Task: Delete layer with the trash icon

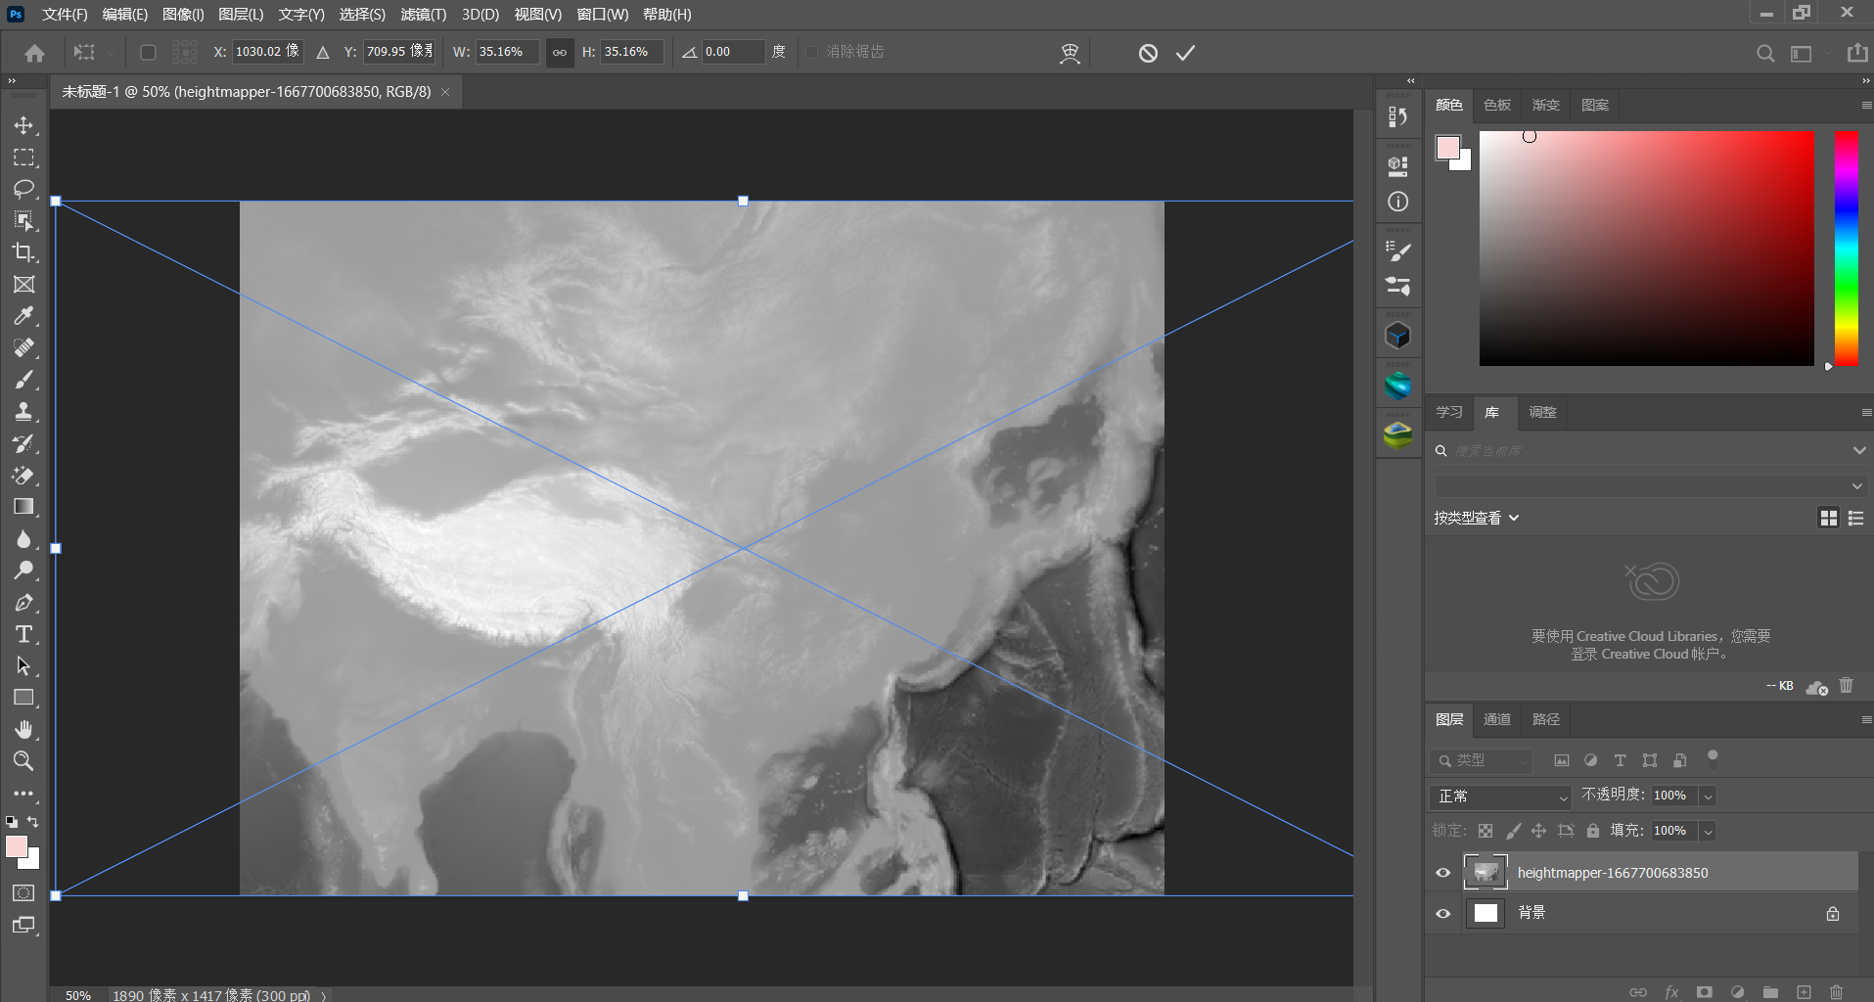Action: tap(1836, 992)
